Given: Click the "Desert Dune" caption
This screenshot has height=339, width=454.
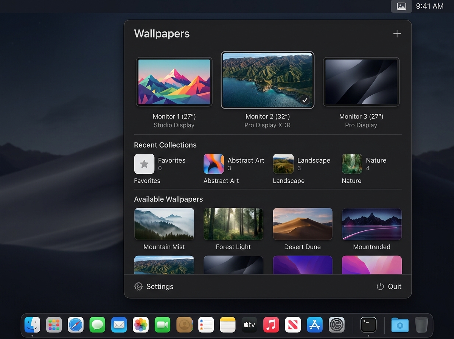Looking at the screenshot, I should 303,247.
